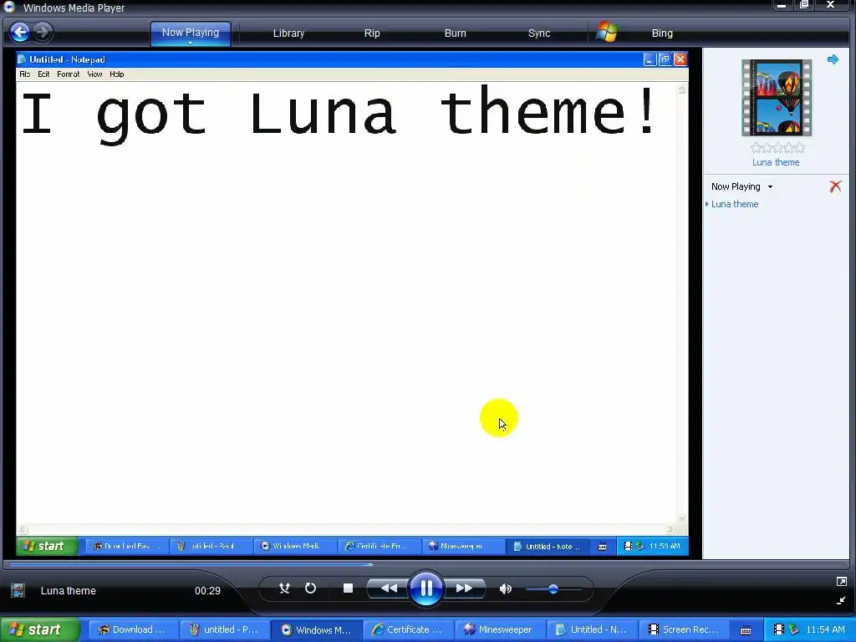Go back with the blue back arrow

(x=20, y=33)
